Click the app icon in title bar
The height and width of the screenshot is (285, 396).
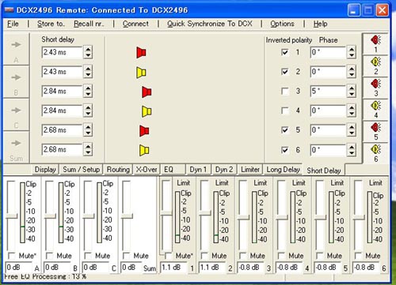click(x=10, y=10)
